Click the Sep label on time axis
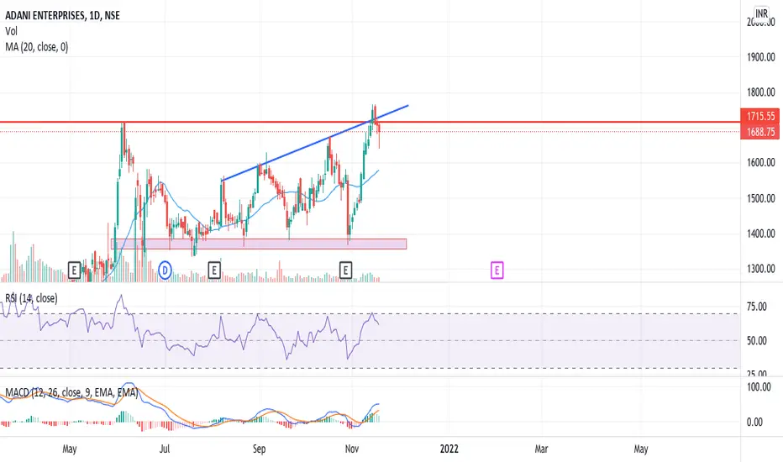The height and width of the screenshot is (462, 783). [259, 449]
